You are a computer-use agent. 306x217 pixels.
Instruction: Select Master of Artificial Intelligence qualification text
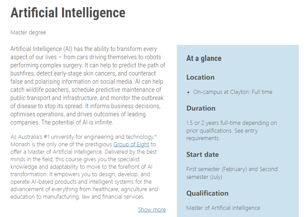click(223, 208)
